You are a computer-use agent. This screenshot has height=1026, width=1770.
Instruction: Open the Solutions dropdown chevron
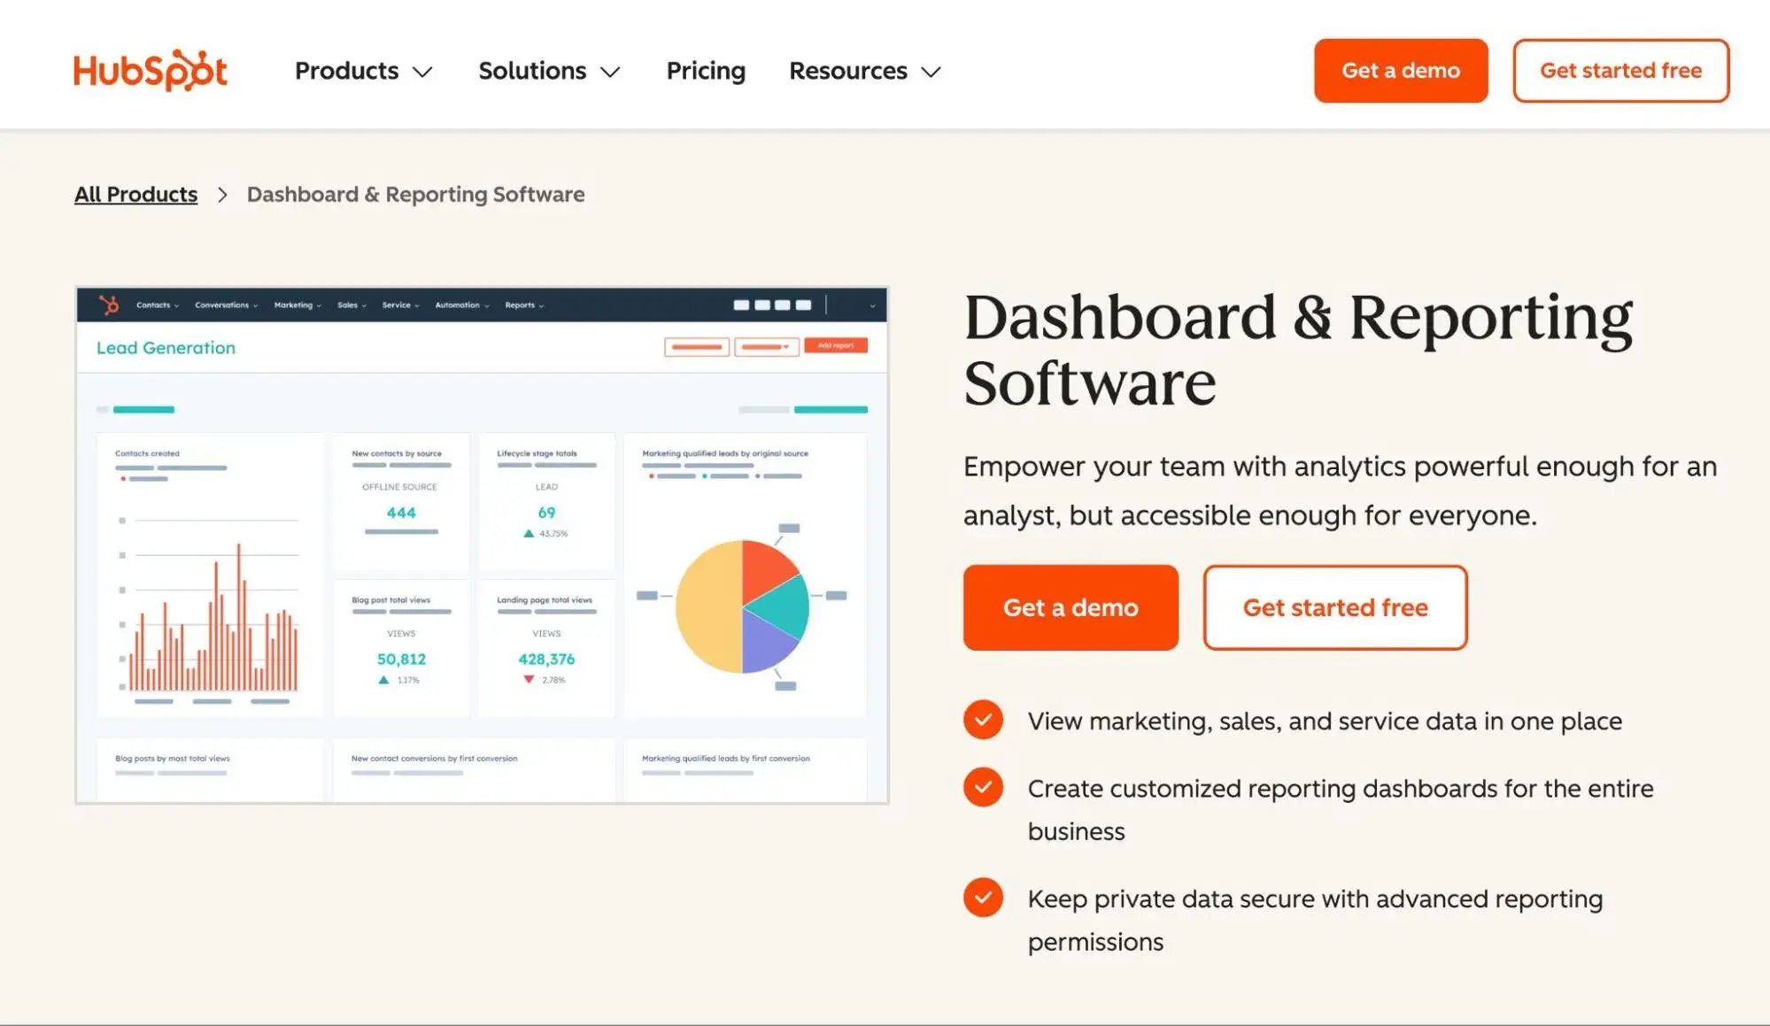pyautogui.click(x=610, y=72)
